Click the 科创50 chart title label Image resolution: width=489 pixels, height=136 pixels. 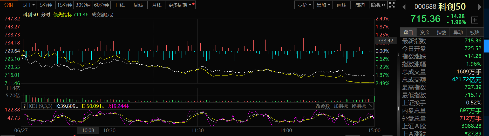click(x=30, y=15)
